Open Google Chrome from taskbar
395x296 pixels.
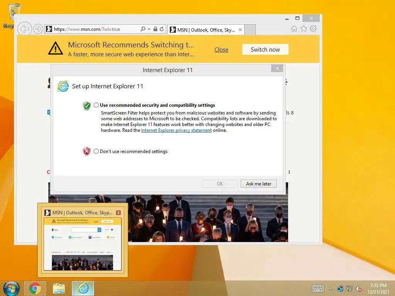[x=35, y=288]
